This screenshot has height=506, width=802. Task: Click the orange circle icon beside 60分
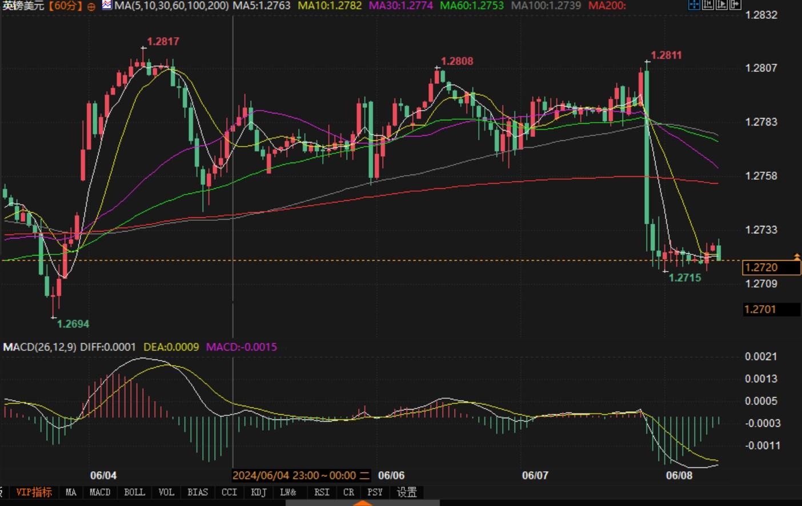point(91,6)
